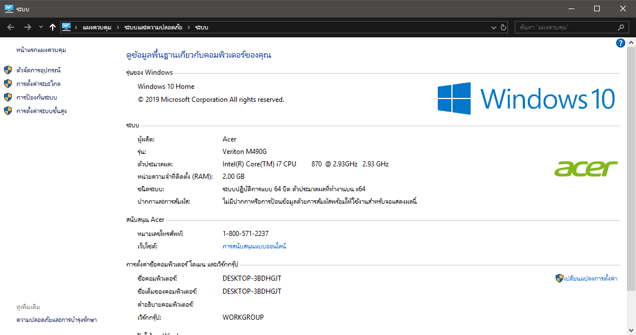Go back with the left arrow button
This screenshot has height=335, width=636.
11,27
